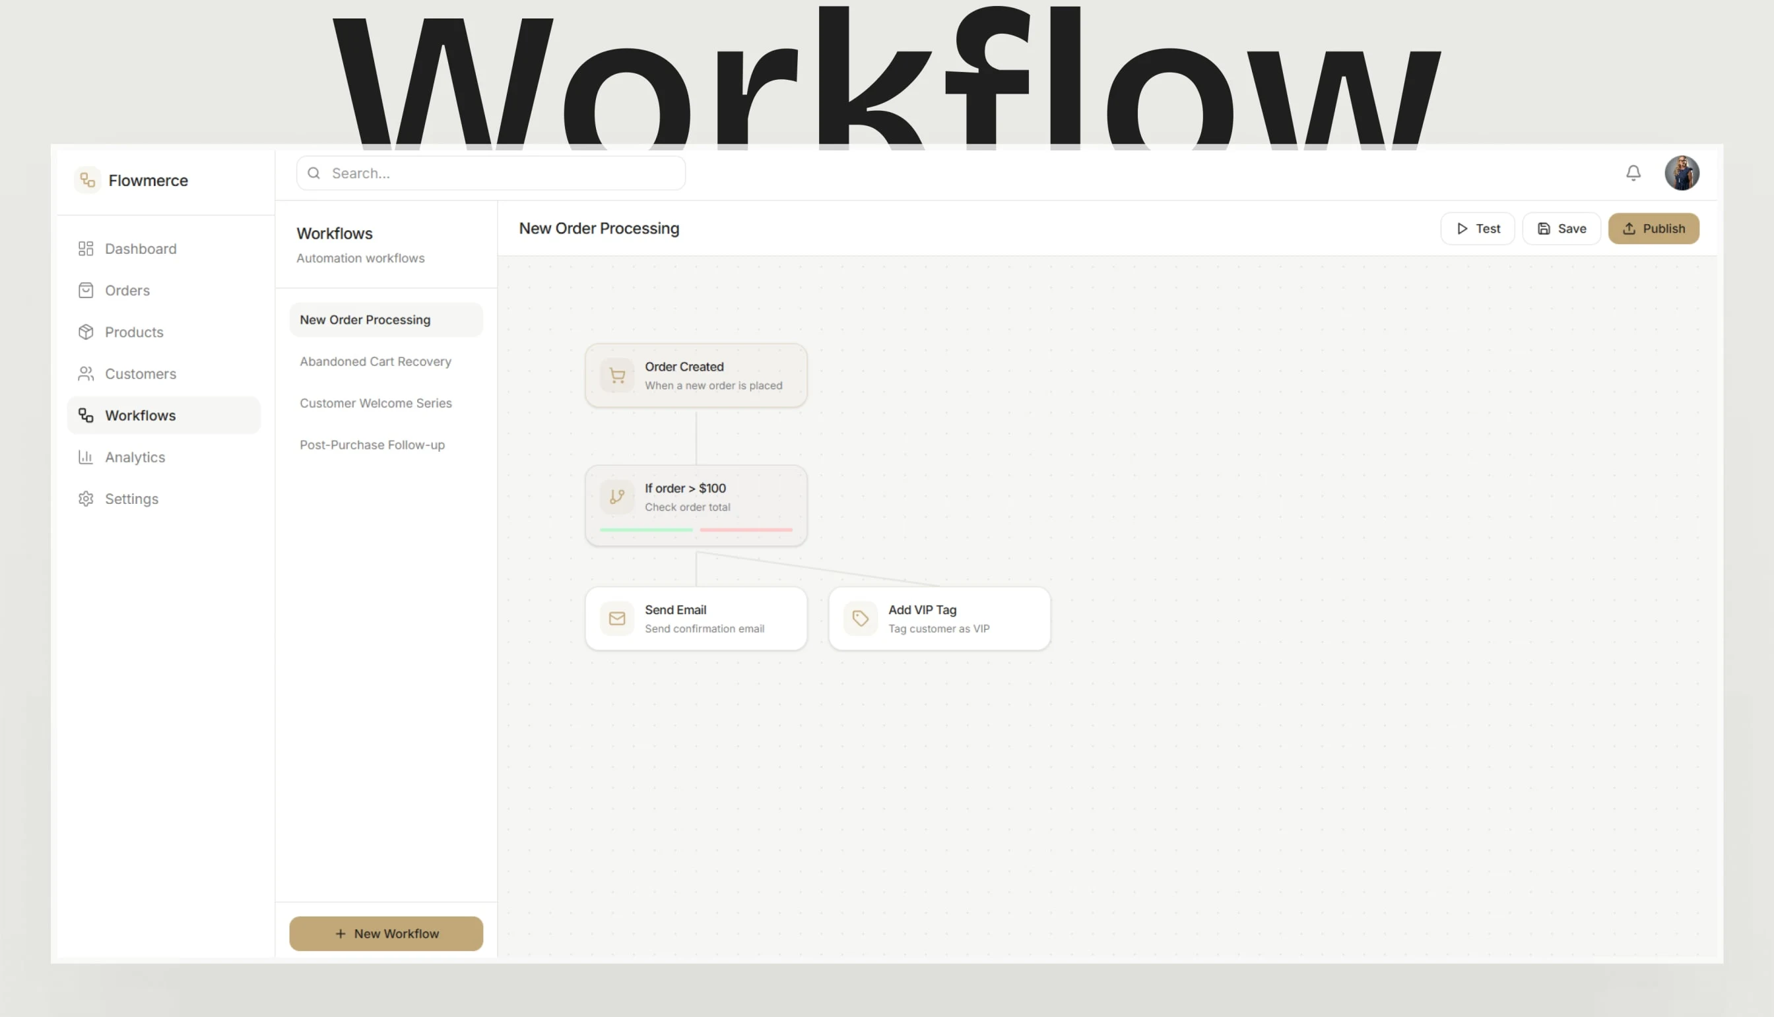Click the branch icon in If order node
This screenshot has width=1774, height=1017.
[616, 497]
